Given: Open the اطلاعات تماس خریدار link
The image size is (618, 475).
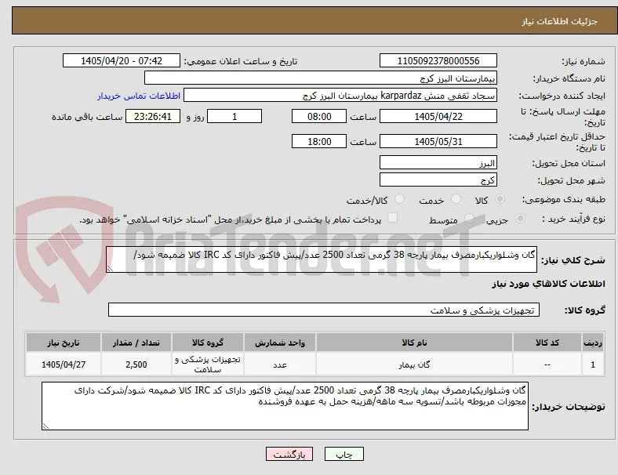Looking at the screenshot, I should (x=139, y=96).
